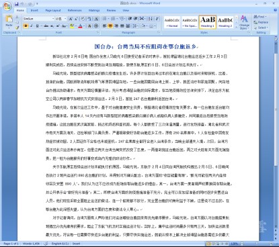Expand the Styles gallery more button
This screenshot has width=279, height=247.
tap(236, 27)
